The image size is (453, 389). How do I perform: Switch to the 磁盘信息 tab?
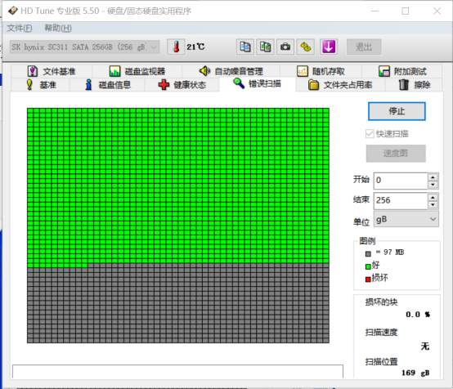pos(107,85)
